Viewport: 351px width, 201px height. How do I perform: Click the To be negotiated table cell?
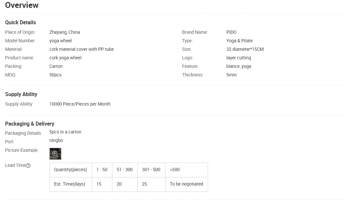186,184
